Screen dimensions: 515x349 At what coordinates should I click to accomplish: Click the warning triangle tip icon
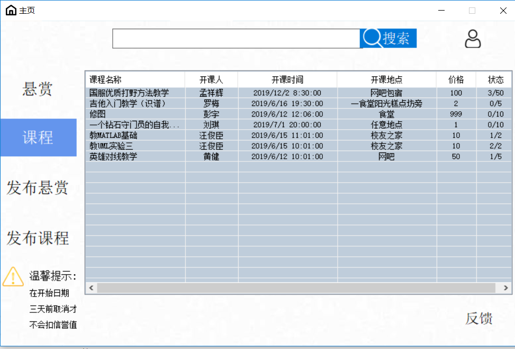tap(13, 276)
